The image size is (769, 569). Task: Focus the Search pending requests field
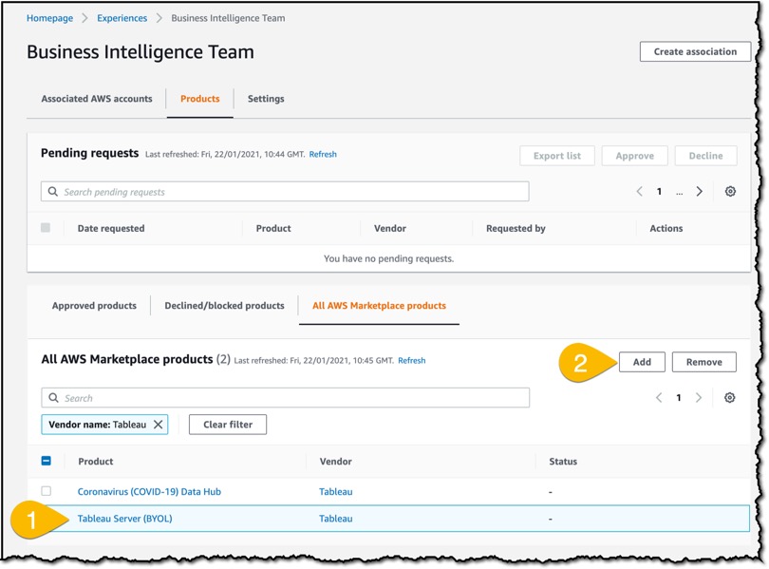pyautogui.click(x=285, y=191)
